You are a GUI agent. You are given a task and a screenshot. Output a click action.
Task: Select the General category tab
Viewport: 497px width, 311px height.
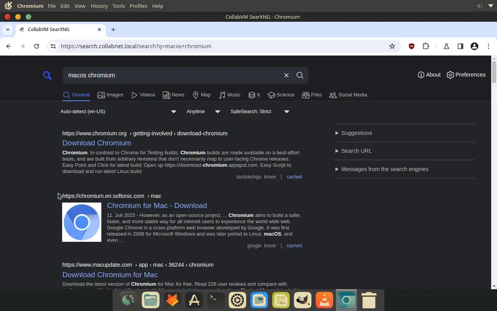click(x=76, y=95)
